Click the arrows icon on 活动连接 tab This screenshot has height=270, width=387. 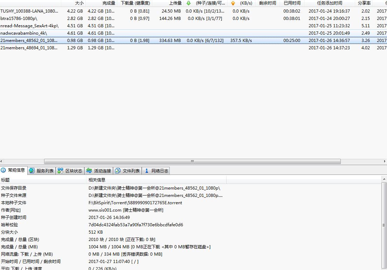tap(89, 171)
